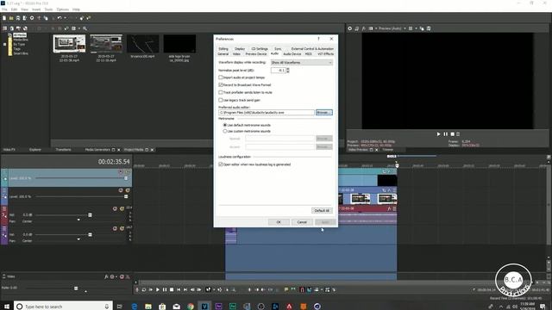This screenshot has width=552, height=310.
Task: Open the Audio Device preferences tab
Action: tap(292, 54)
